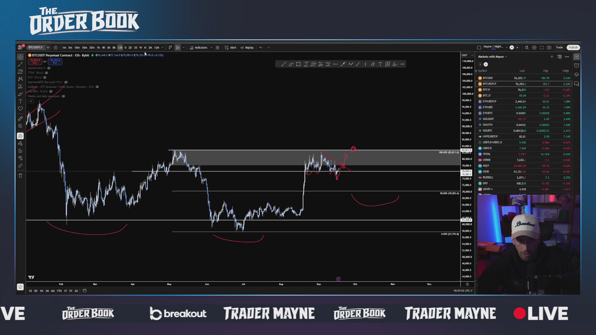The width and height of the screenshot is (596, 335).
Task: Collapse the indicator legend chevron
Action: pos(31,101)
